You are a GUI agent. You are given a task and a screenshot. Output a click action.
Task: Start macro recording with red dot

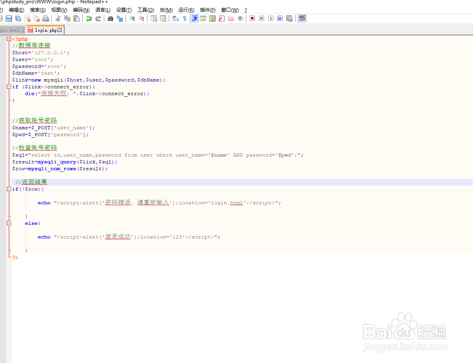pyautogui.click(x=253, y=18)
